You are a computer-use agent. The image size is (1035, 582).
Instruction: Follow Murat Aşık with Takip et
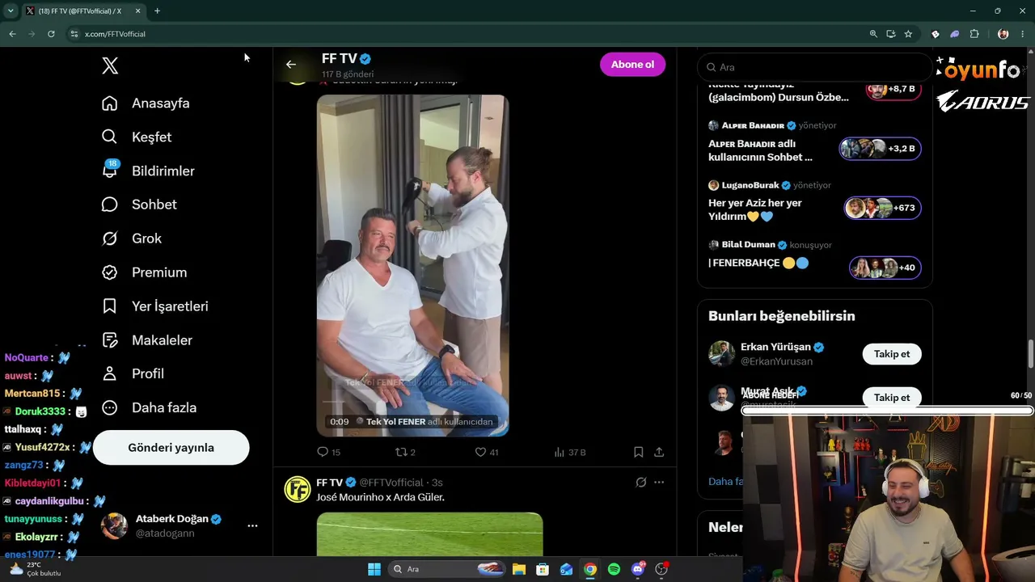(x=892, y=398)
